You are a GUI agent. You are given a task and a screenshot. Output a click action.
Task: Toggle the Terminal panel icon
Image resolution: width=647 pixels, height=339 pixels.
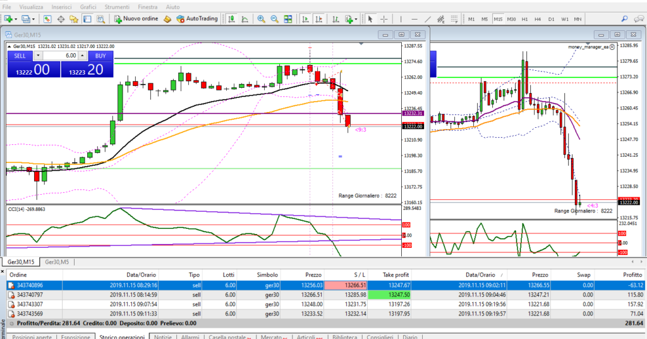point(87,19)
